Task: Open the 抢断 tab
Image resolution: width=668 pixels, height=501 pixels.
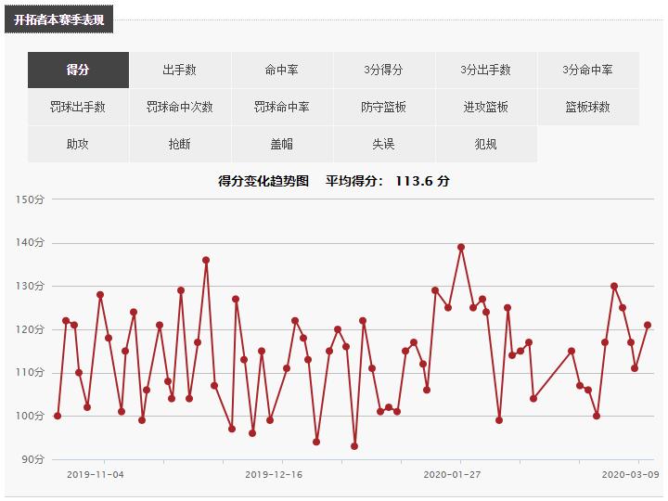Action: pyautogui.click(x=180, y=144)
